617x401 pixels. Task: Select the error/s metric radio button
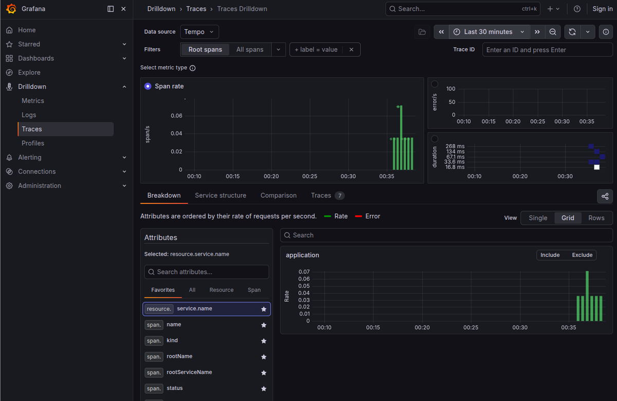[434, 84]
